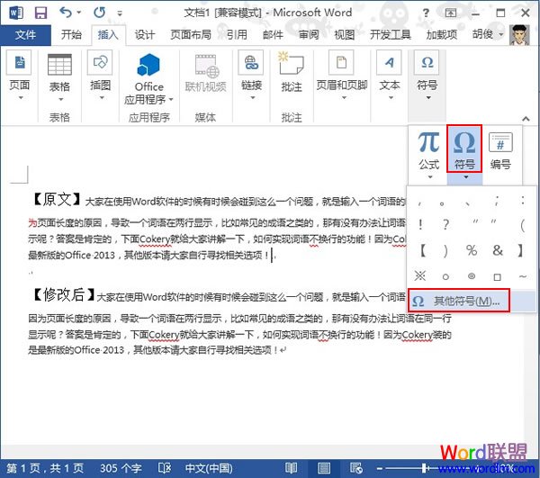Click the 批注 comment icon
540x478 pixels.
point(291,72)
